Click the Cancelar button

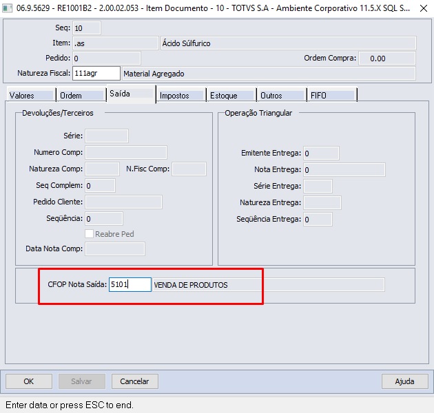point(135,381)
